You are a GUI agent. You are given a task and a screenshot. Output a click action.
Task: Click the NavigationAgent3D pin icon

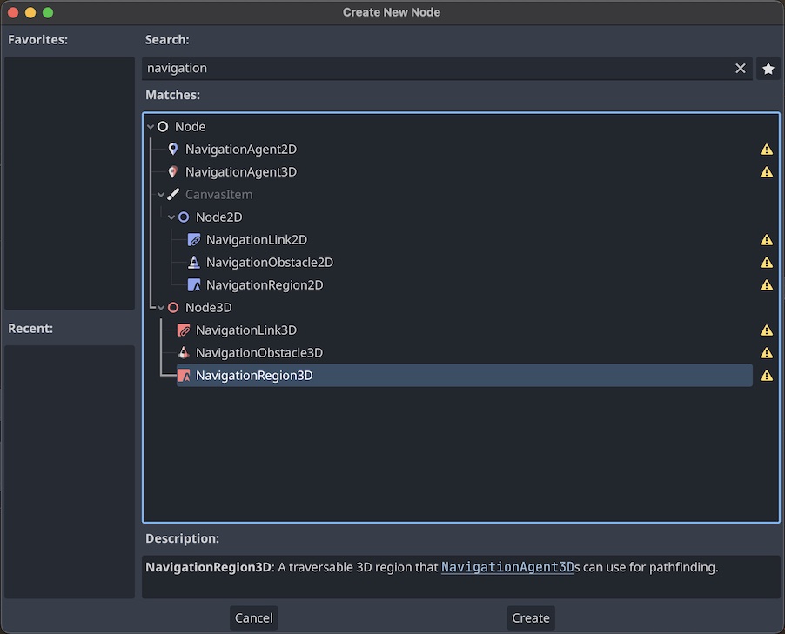173,171
